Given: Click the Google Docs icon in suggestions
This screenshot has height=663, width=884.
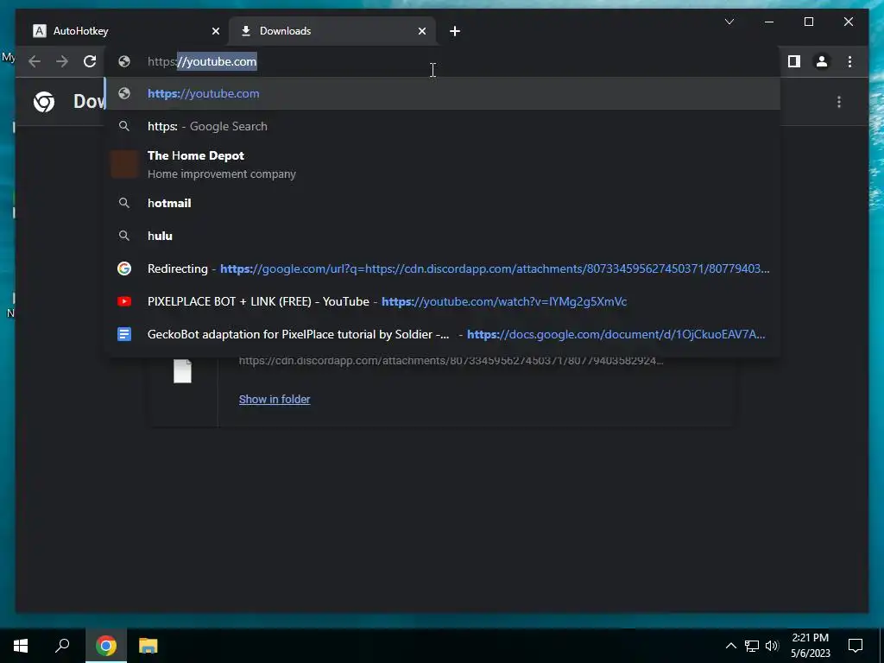Looking at the screenshot, I should (x=124, y=334).
